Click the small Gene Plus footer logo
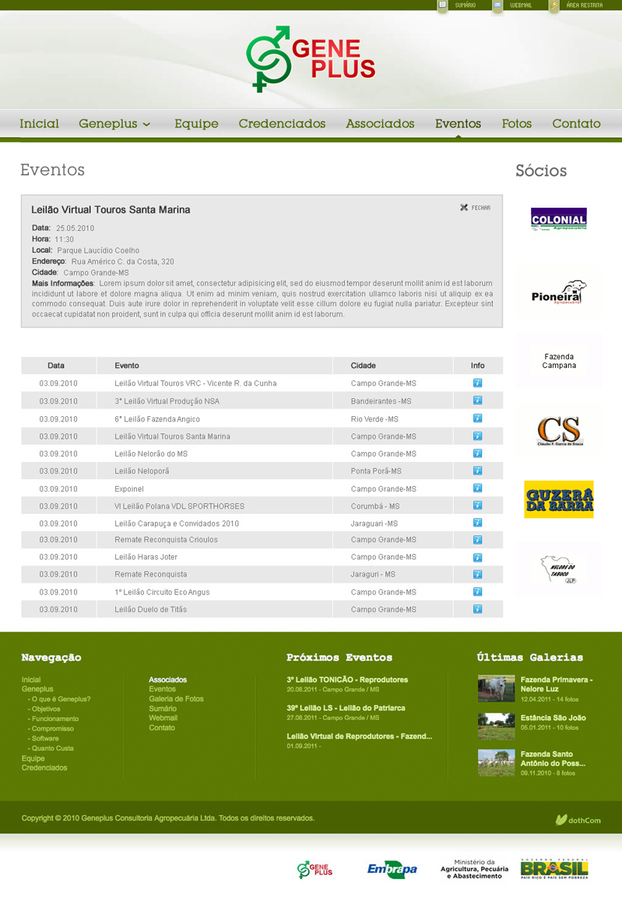622x907 pixels. coord(315,870)
